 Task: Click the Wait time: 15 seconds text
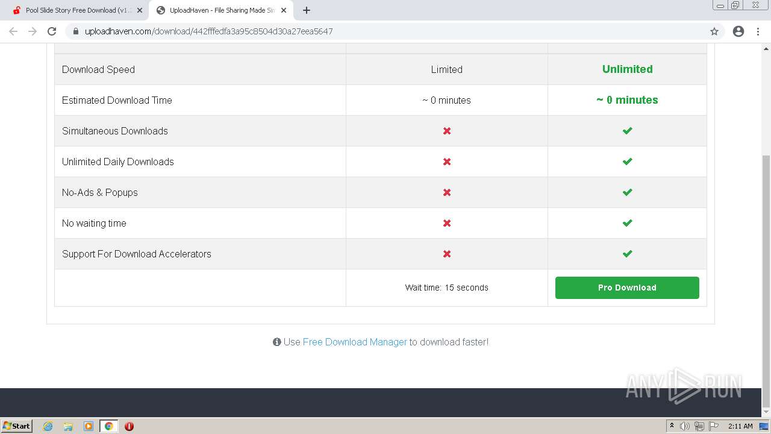[447, 288]
